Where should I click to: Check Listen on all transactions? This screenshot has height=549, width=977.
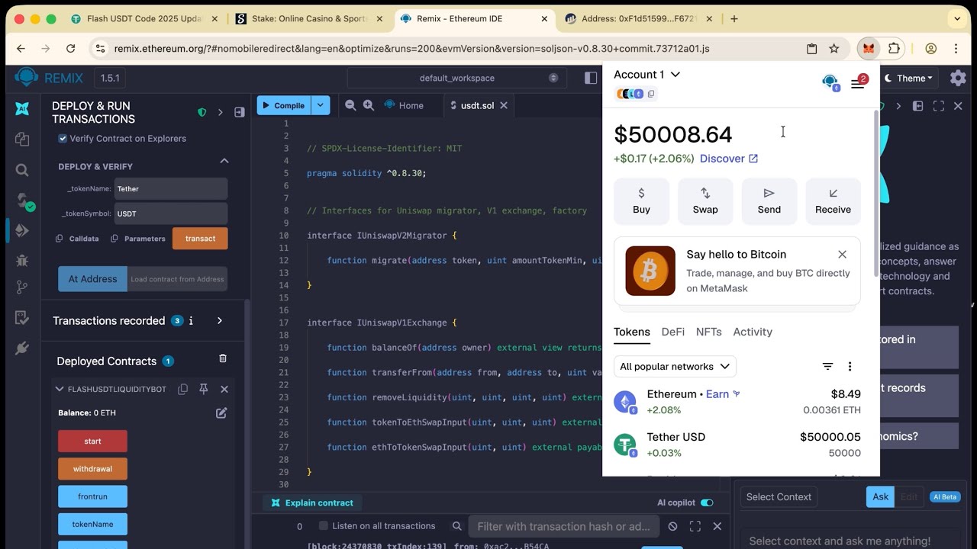(323, 525)
